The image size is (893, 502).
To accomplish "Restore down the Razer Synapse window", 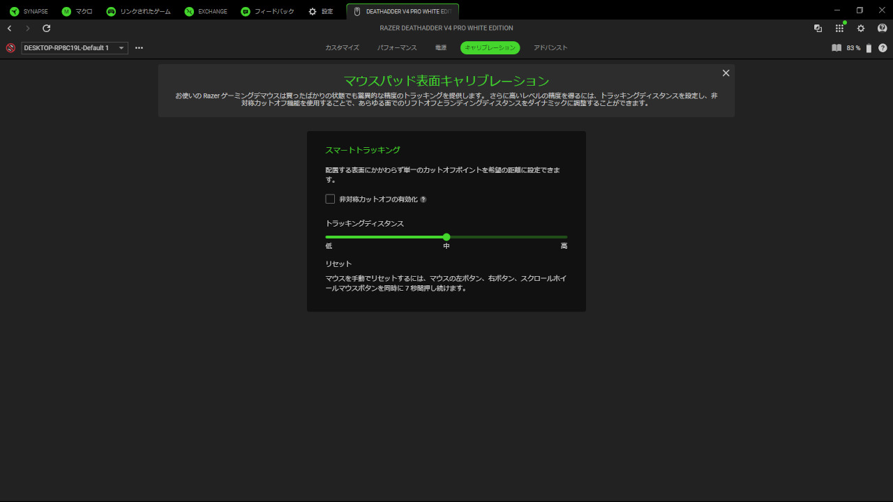I will tap(860, 10).
